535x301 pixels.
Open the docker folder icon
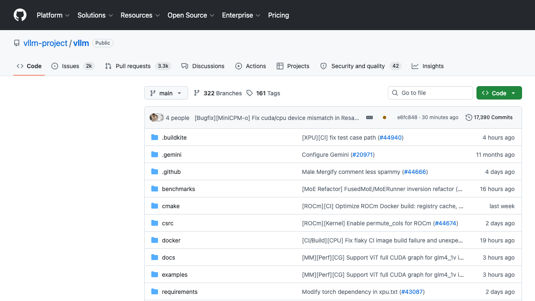[155, 240]
